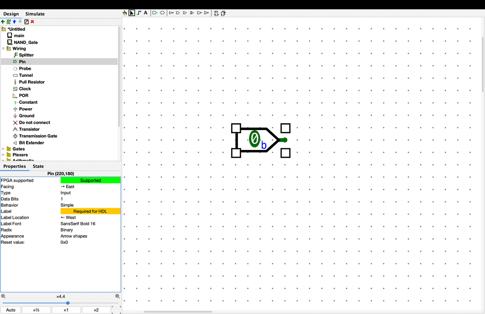Expand the Gates library folder
Viewport: 485px width, 314px height.
tap(3, 149)
